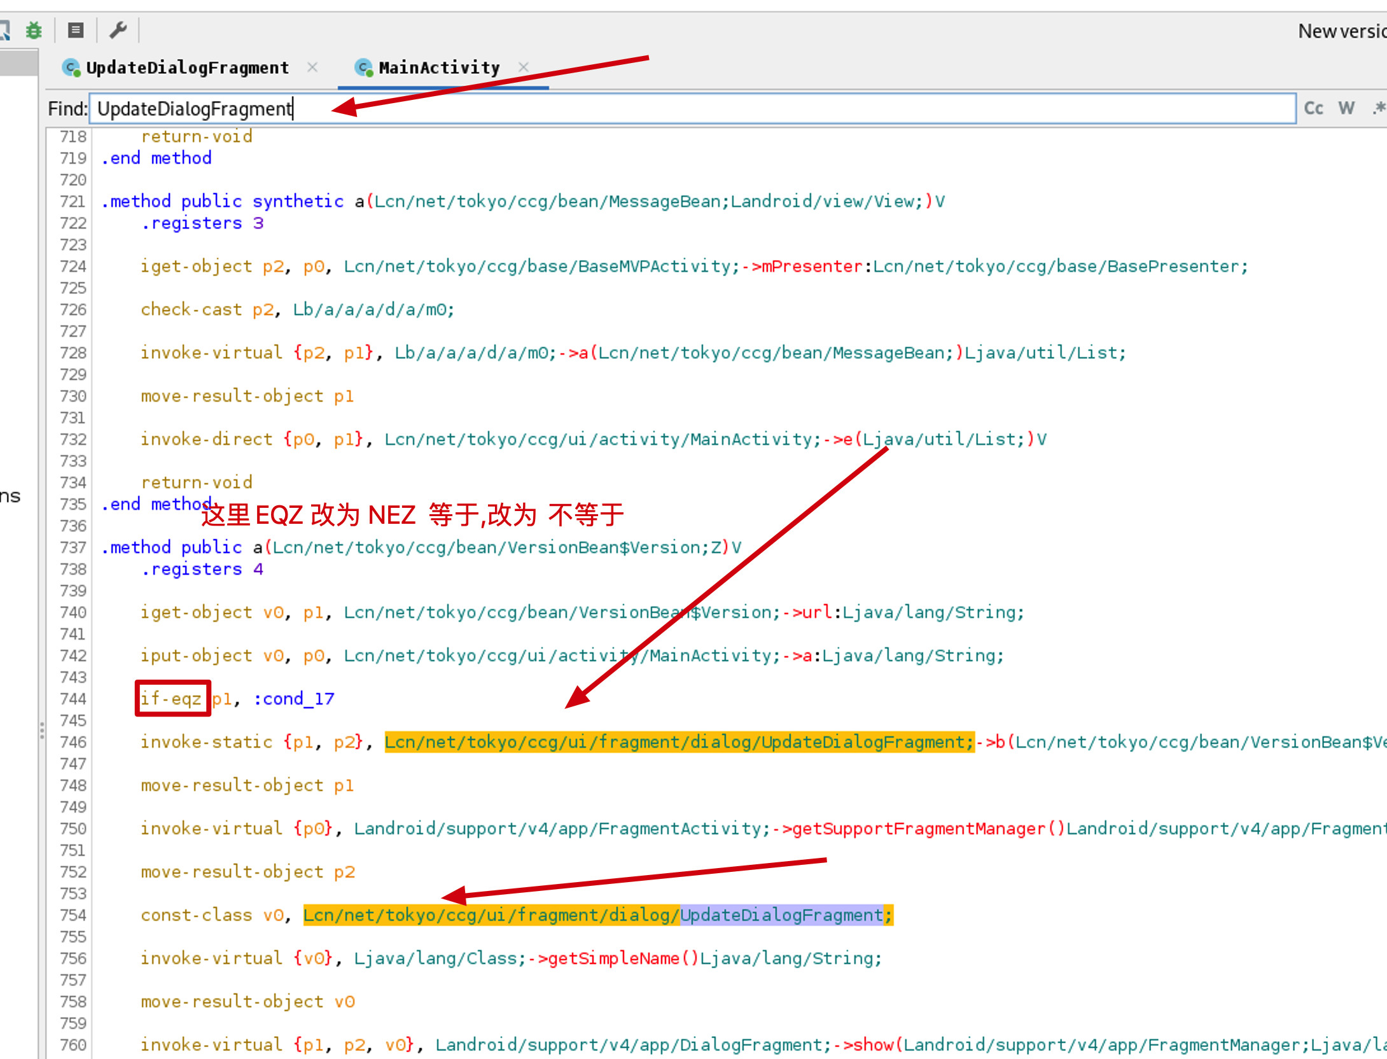Click the New version notification link
The height and width of the screenshot is (1059, 1387).
pyautogui.click(x=1341, y=31)
